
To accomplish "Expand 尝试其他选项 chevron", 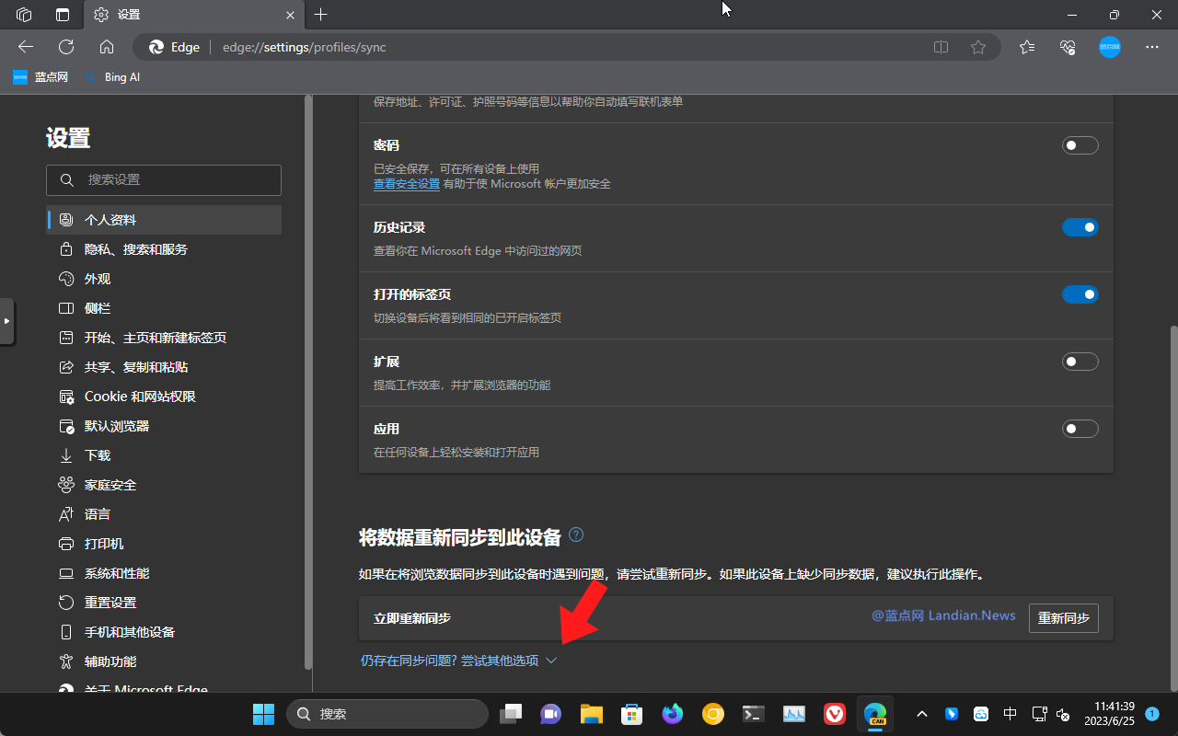I will pyautogui.click(x=551, y=660).
